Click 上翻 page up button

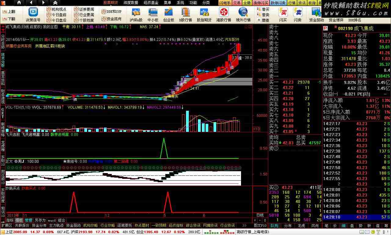click(x=9, y=12)
